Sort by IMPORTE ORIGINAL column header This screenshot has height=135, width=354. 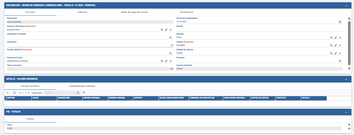tap(95, 98)
